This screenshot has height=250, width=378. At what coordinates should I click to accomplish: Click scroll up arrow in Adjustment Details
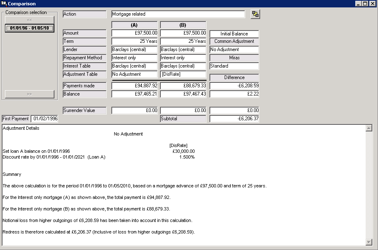369,128
